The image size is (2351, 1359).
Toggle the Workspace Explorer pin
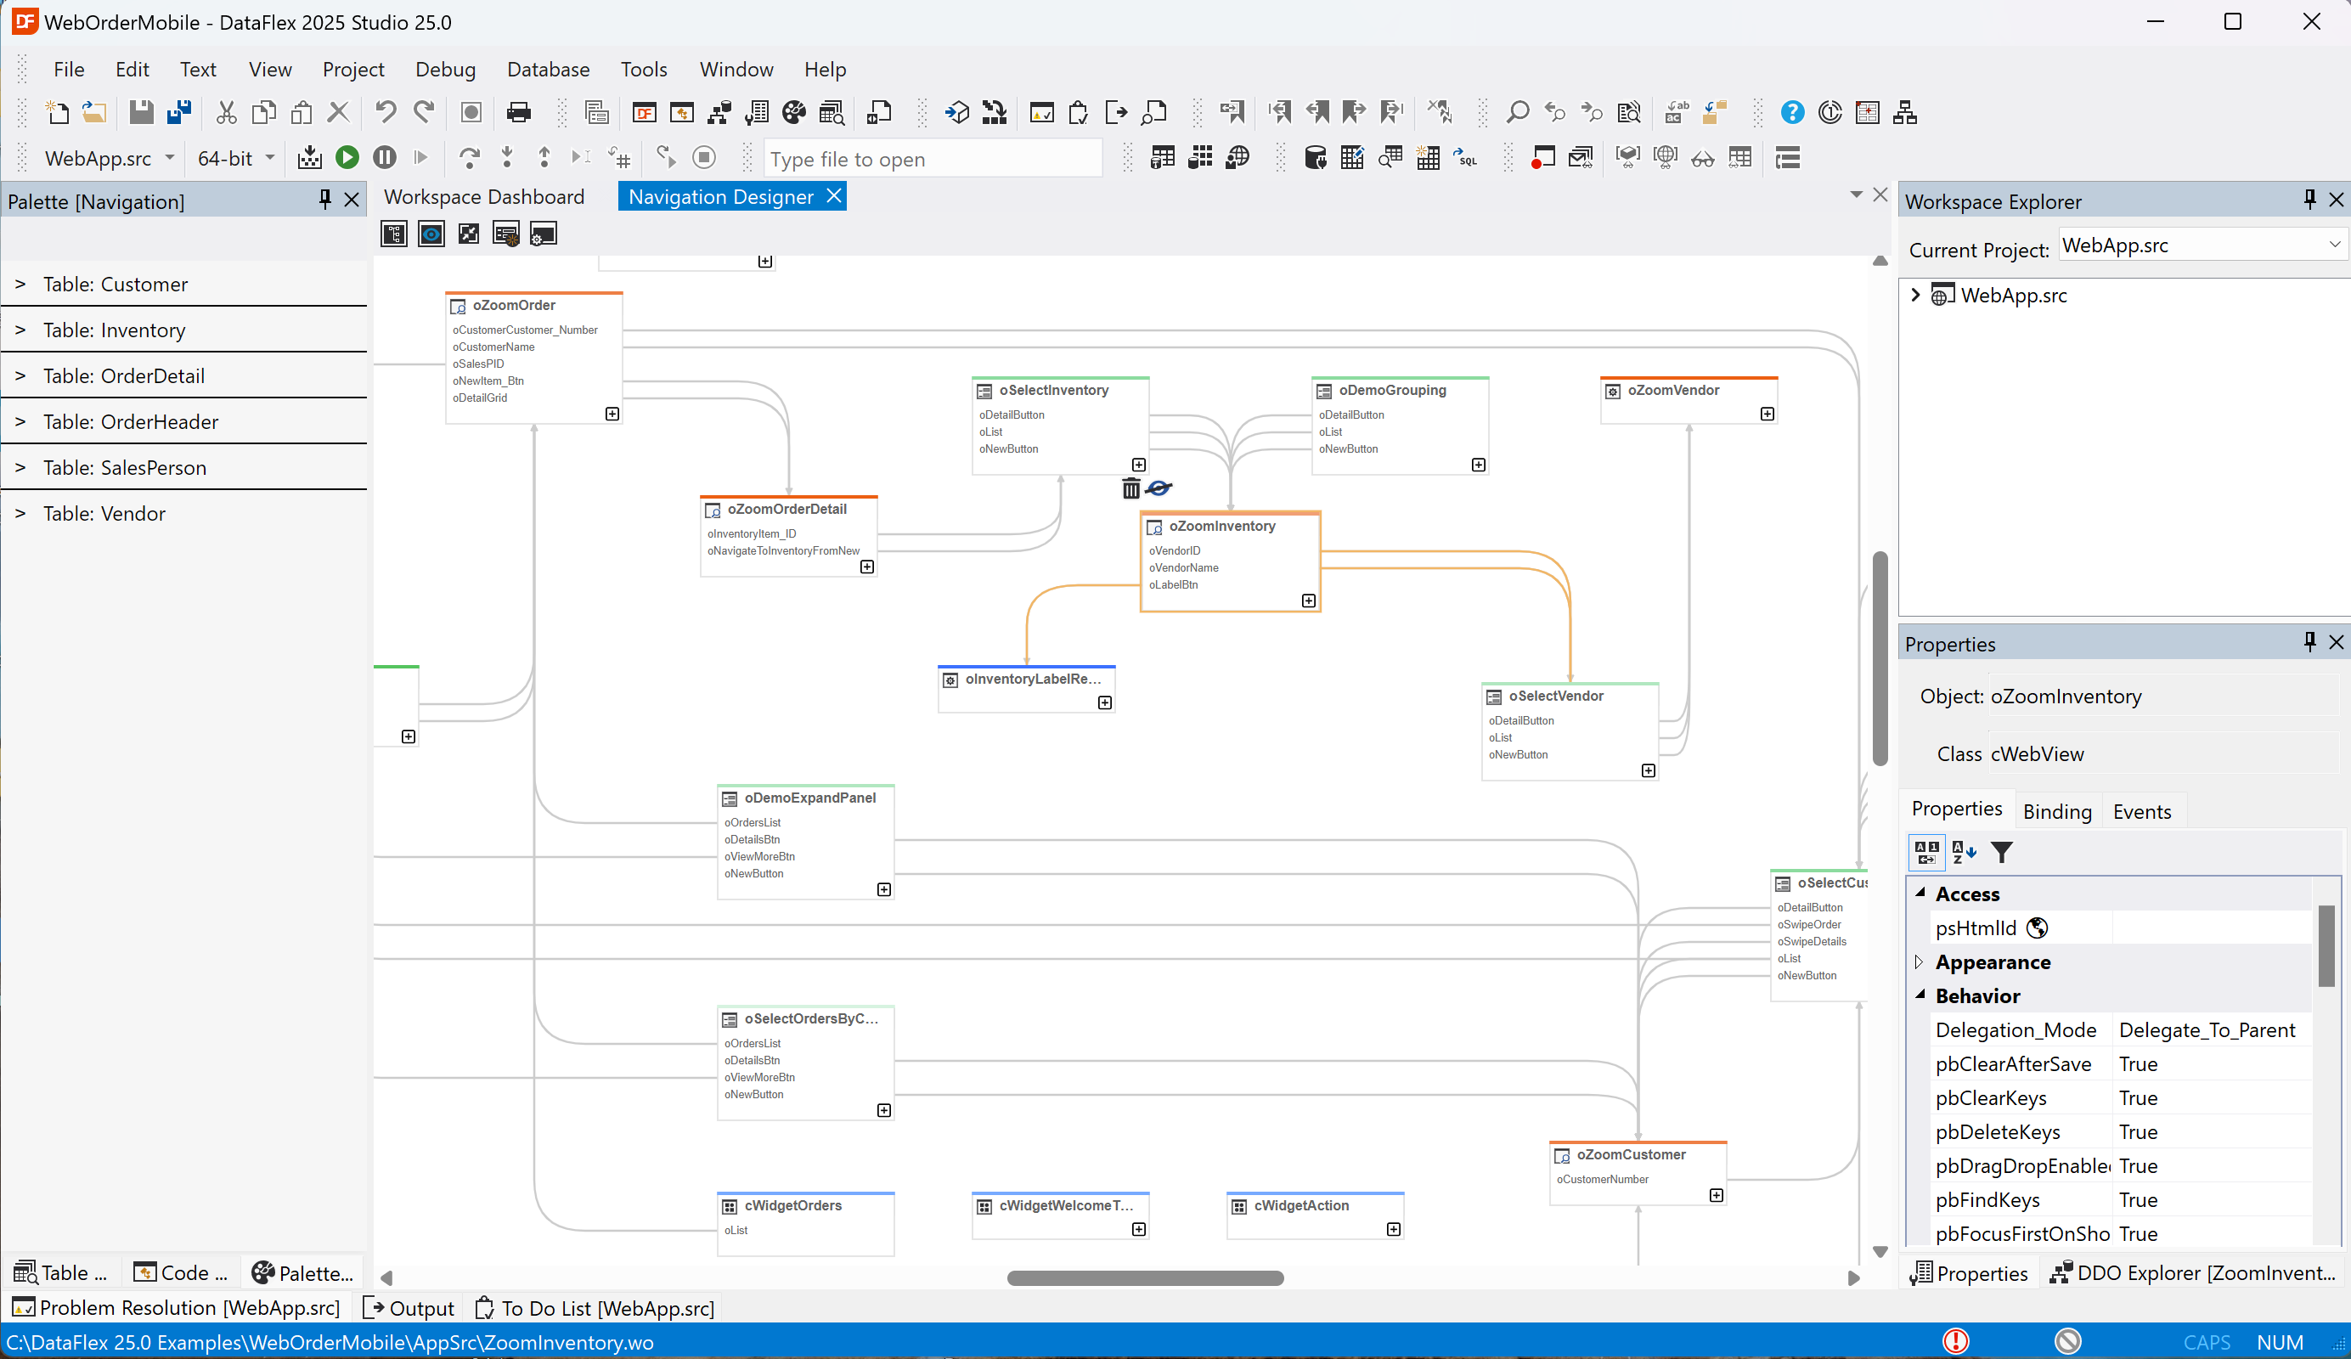(x=2309, y=200)
